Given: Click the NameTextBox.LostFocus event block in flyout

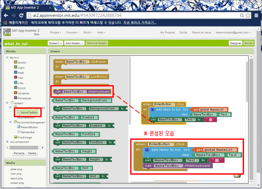Looking at the screenshot, I should coord(81,80).
